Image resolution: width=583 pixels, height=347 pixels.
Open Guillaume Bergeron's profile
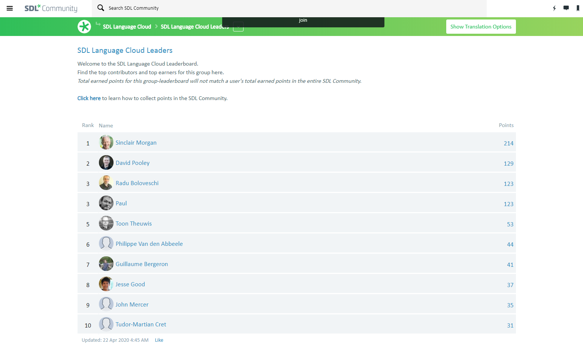[142, 264]
